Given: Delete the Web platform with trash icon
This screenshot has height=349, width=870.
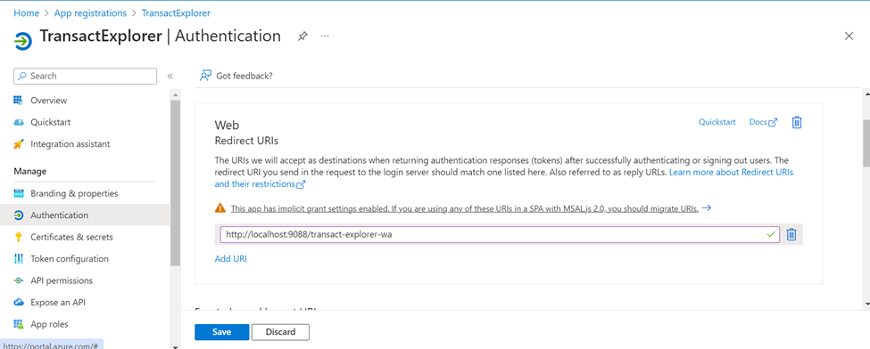Looking at the screenshot, I should click(797, 123).
